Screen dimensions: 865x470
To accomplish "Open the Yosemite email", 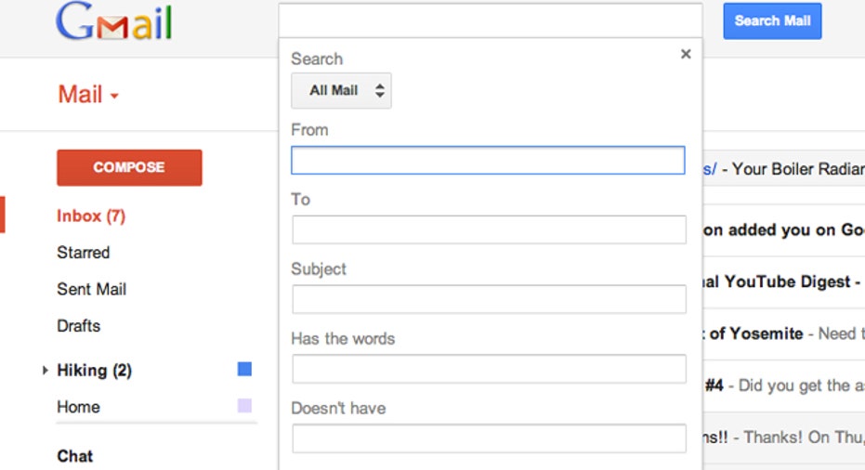I will pyautogui.click(x=784, y=333).
